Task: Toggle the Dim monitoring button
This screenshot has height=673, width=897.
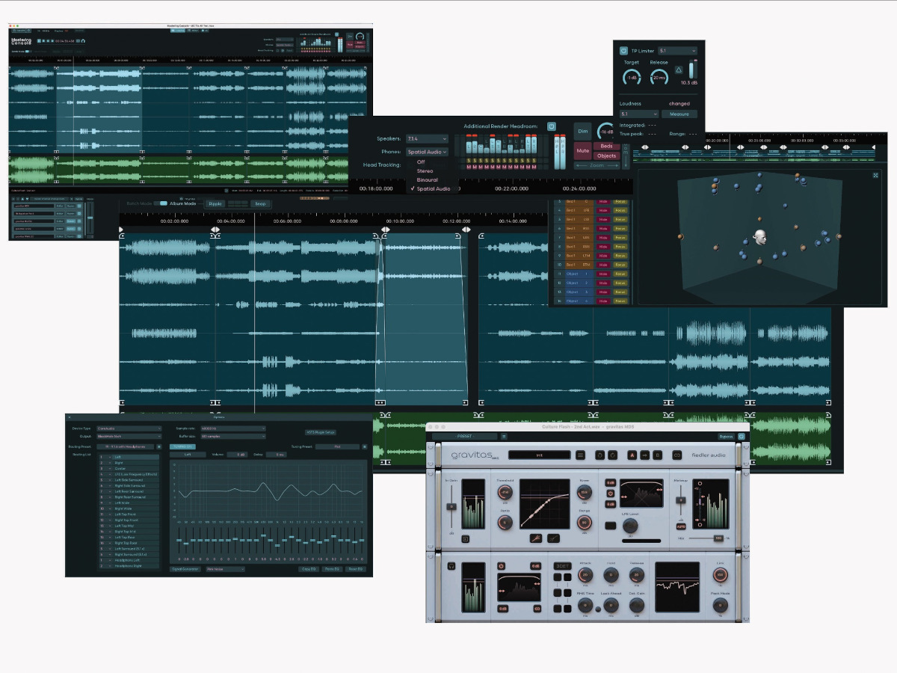Action: (x=582, y=131)
